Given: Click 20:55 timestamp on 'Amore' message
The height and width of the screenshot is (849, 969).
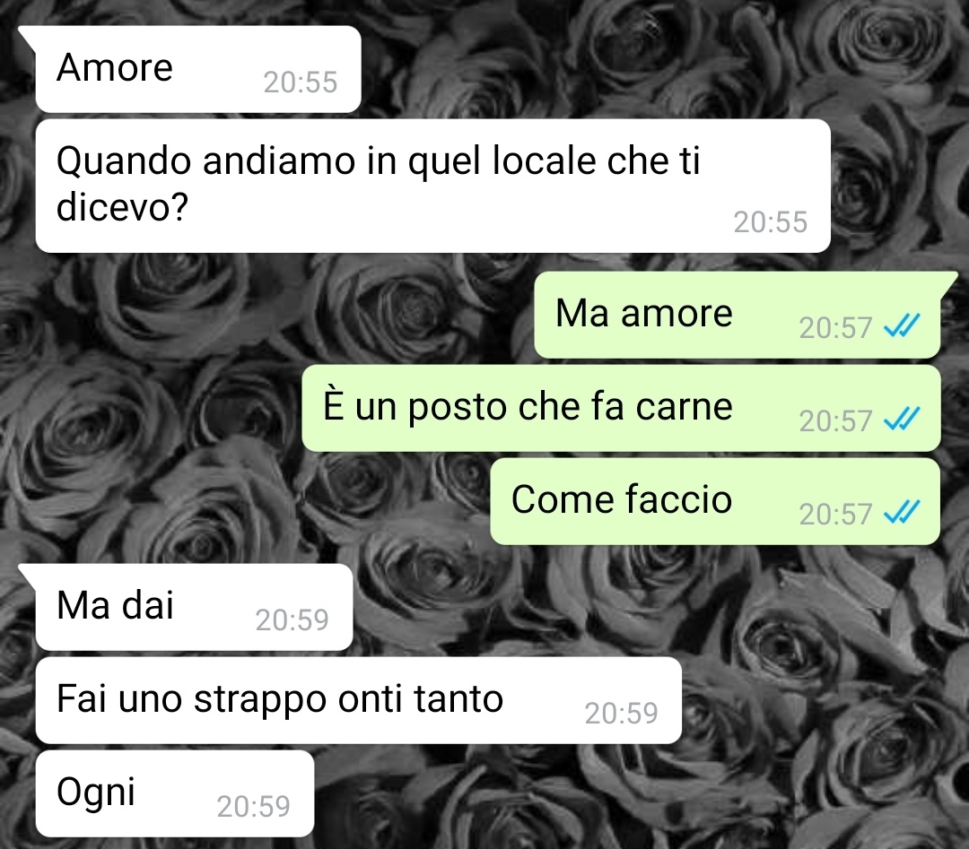Looking at the screenshot, I should 301,82.
